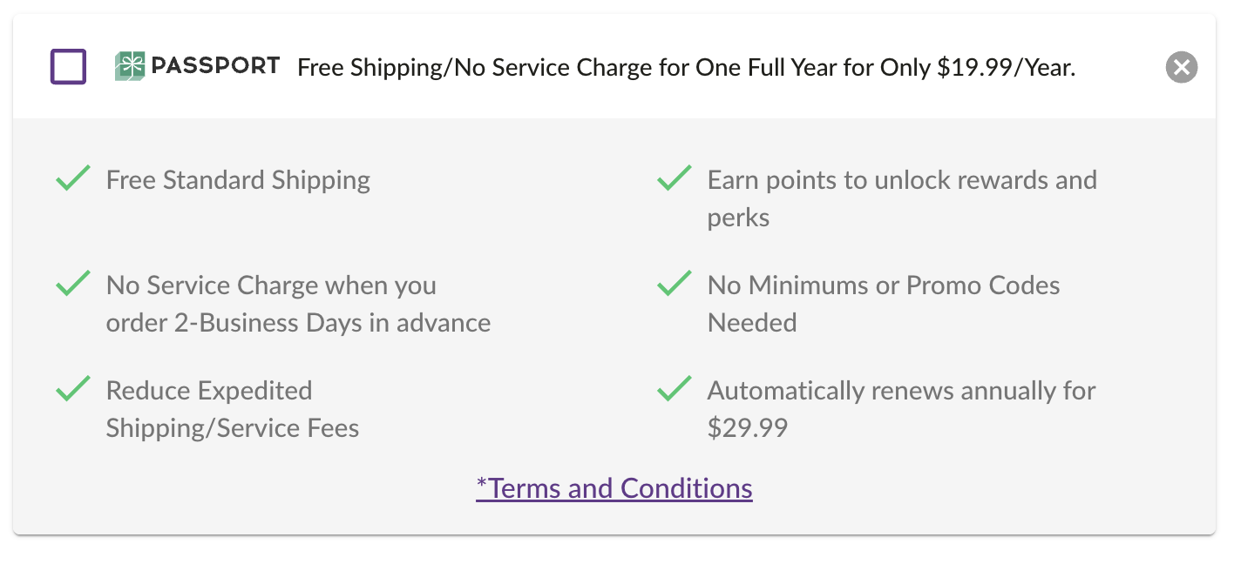
Task: Click the Passport gift box logo
Action: click(x=130, y=66)
